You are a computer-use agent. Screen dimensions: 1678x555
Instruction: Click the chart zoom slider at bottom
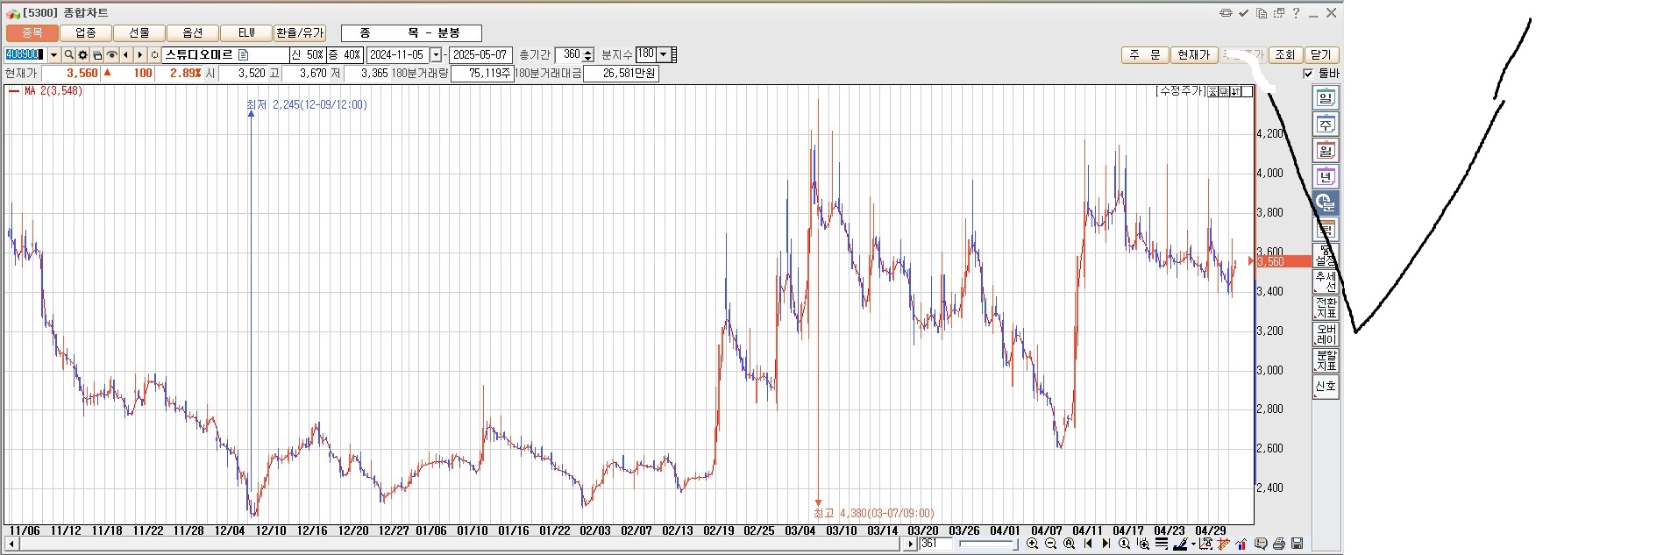click(x=986, y=544)
